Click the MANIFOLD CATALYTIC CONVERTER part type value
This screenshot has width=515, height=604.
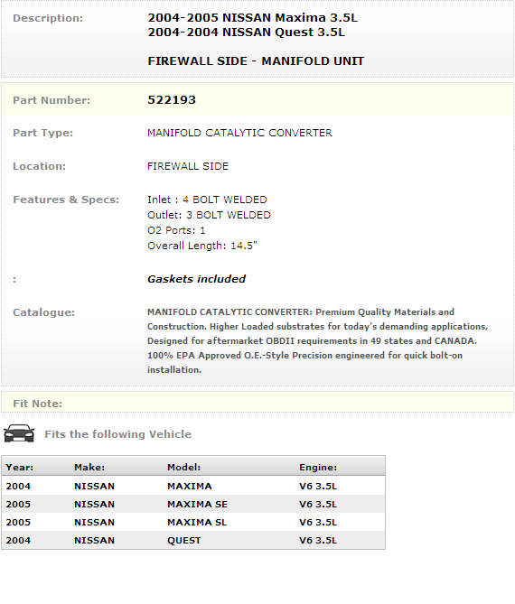(x=239, y=133)
